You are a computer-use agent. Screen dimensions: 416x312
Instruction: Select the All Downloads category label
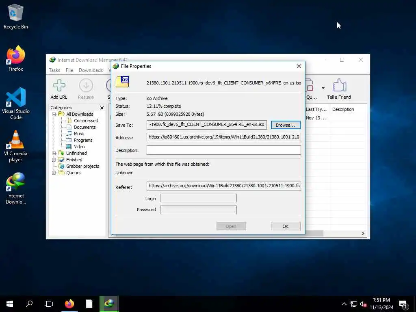coord(80,114)
